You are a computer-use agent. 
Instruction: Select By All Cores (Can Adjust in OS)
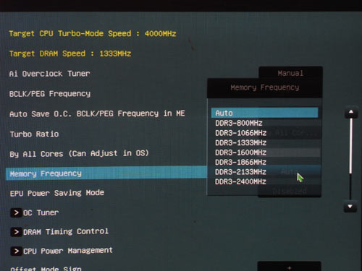click(x=79, y=153)
